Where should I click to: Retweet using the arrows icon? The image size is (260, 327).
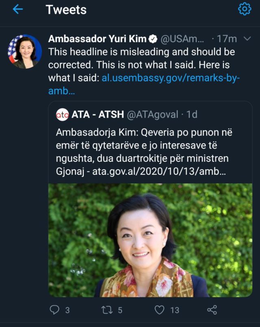click(x=107, y=310)
